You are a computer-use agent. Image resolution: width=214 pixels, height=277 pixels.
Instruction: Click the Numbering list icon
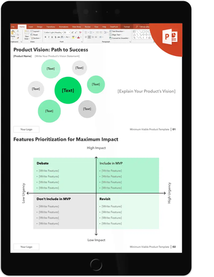91,32
